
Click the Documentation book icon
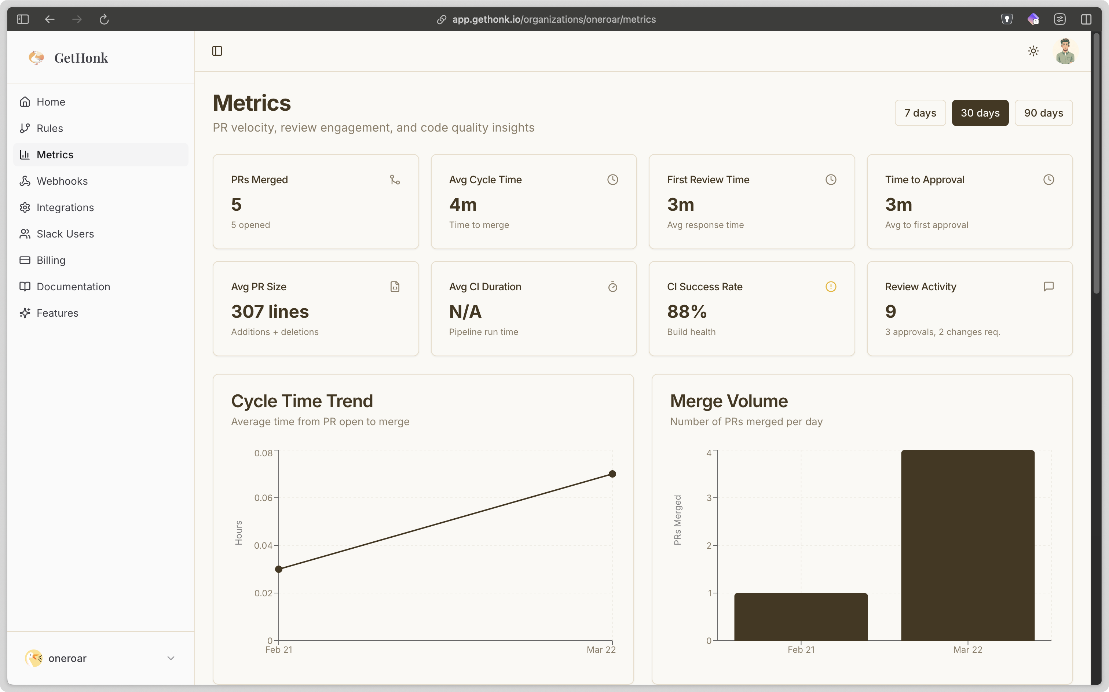tap(25, 287)
